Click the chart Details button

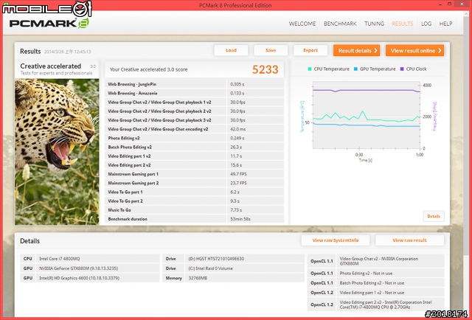pyautogui.click(x=434, y=216)
